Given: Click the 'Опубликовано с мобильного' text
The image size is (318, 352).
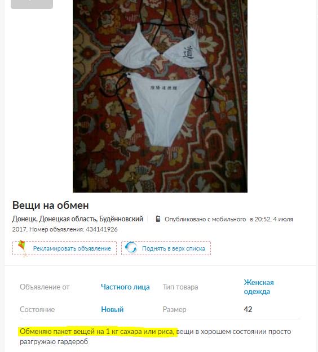Looking at the screenshot, I should tap(205, 219).
